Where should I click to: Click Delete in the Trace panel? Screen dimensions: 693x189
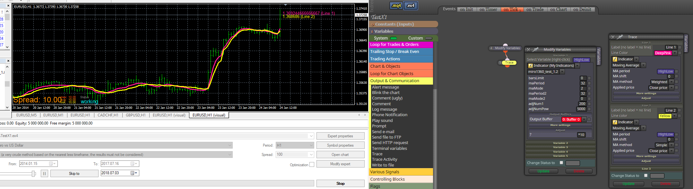pyautogui.click(x=665, y=184)
